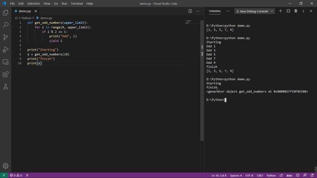The image size is (317, 178).
Task: Click the editor vertical scrollbar
Action: pos(202,80)
